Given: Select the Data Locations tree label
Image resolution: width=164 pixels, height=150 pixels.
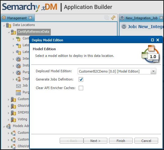Looking at the screenshot, I should click(24, 25).
